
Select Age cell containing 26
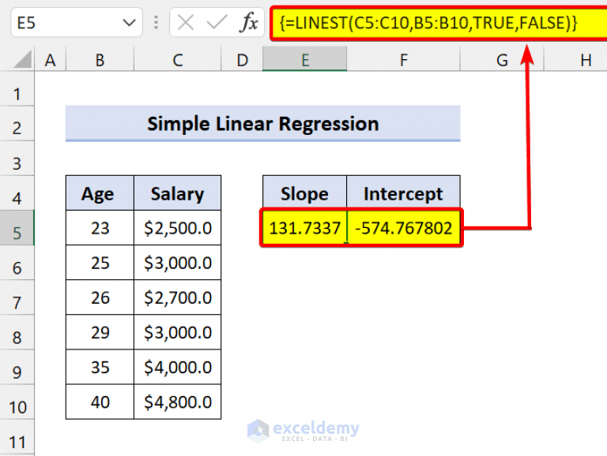pos(100,297)
